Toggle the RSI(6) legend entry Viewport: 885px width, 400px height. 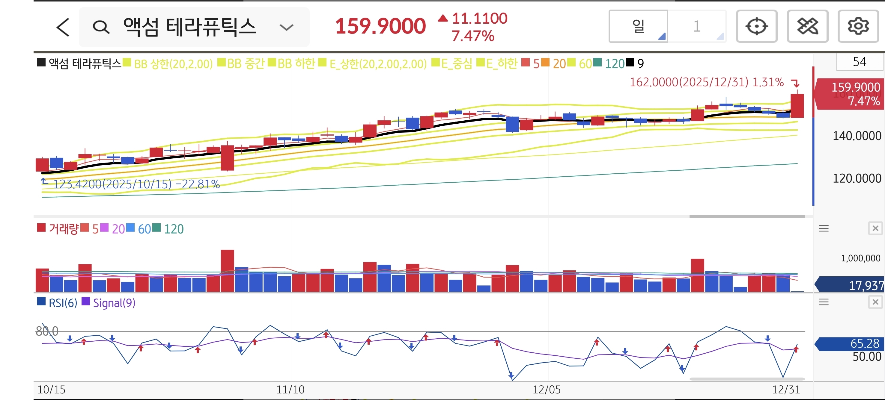tap(63, 303)
